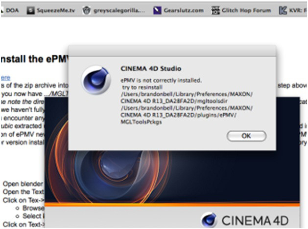
Task: Click the Glitch Hop Forum favicon
Action: (215, 10)
